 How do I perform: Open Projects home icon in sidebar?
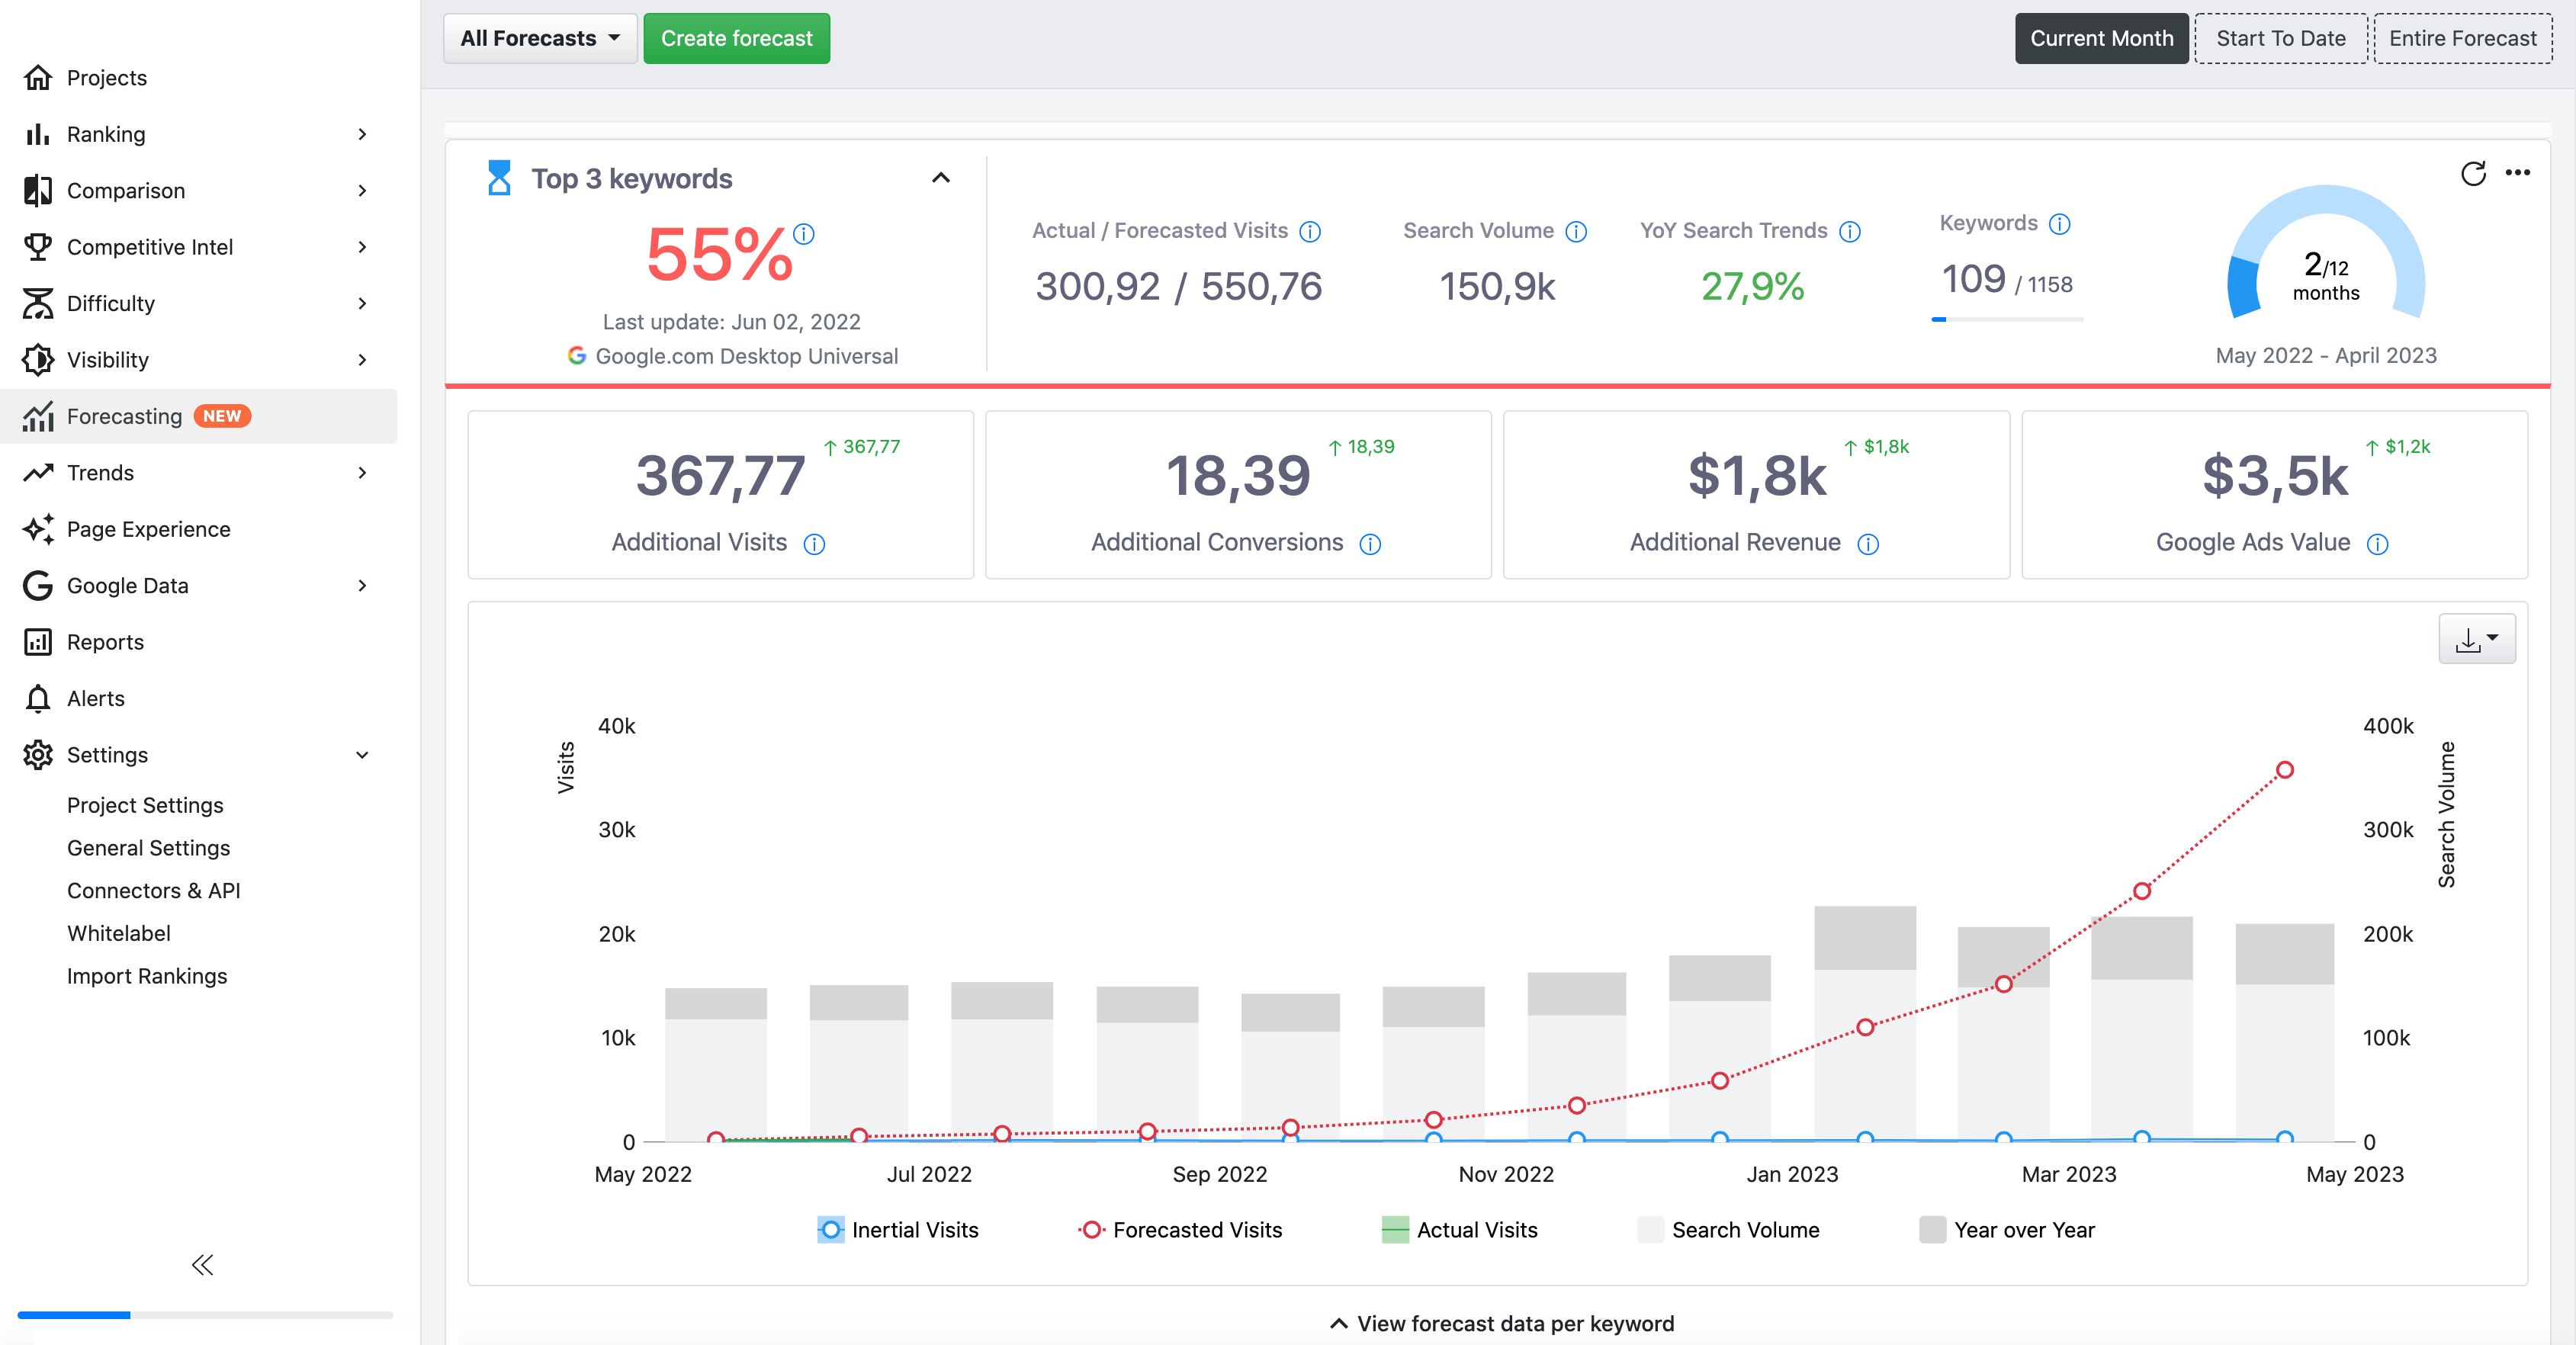pyautogui.click(x=38, y=77)
